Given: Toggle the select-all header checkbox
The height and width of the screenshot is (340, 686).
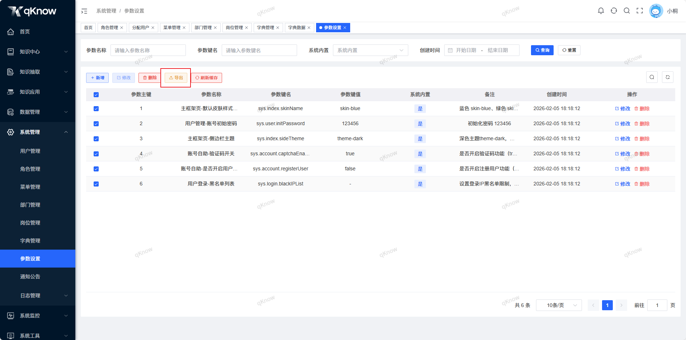Looking at the screenshot, I should point(96,95).
